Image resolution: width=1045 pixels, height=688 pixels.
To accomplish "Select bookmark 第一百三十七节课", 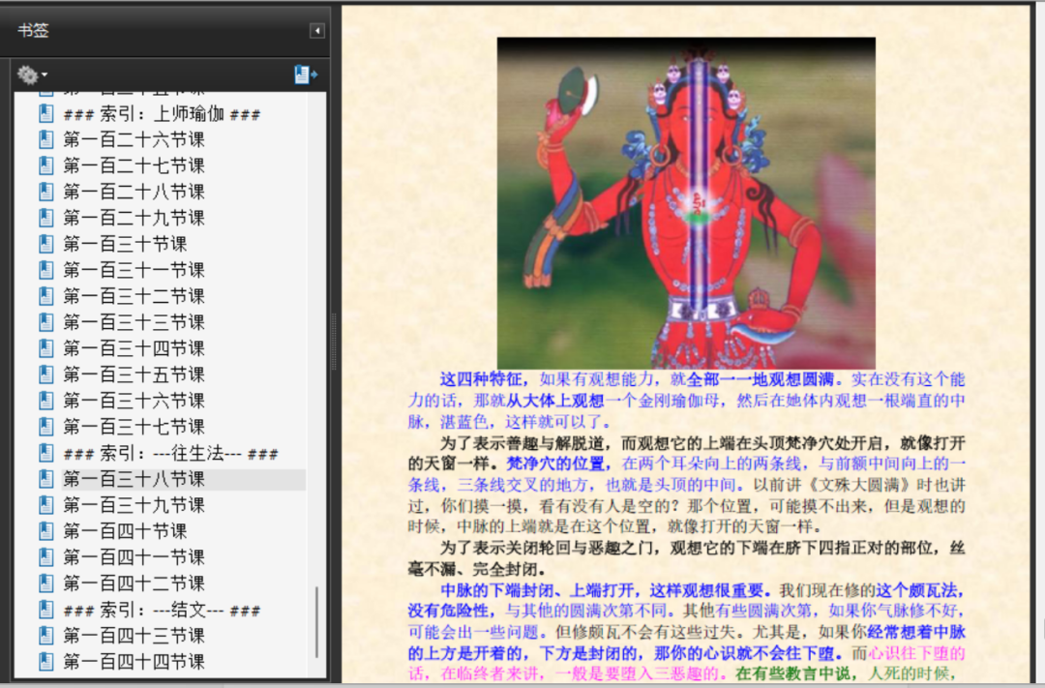I will [x=134, y=427].
